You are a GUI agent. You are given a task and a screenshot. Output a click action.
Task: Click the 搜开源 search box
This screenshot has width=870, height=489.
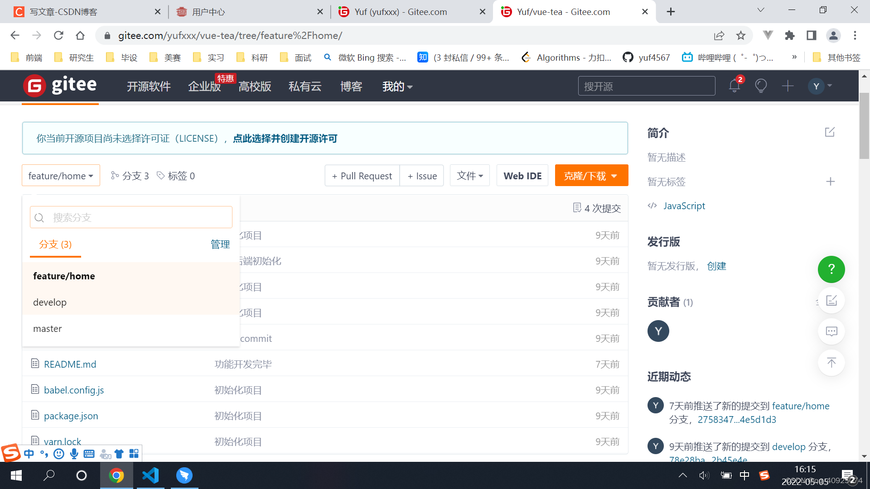click(647, 86)
